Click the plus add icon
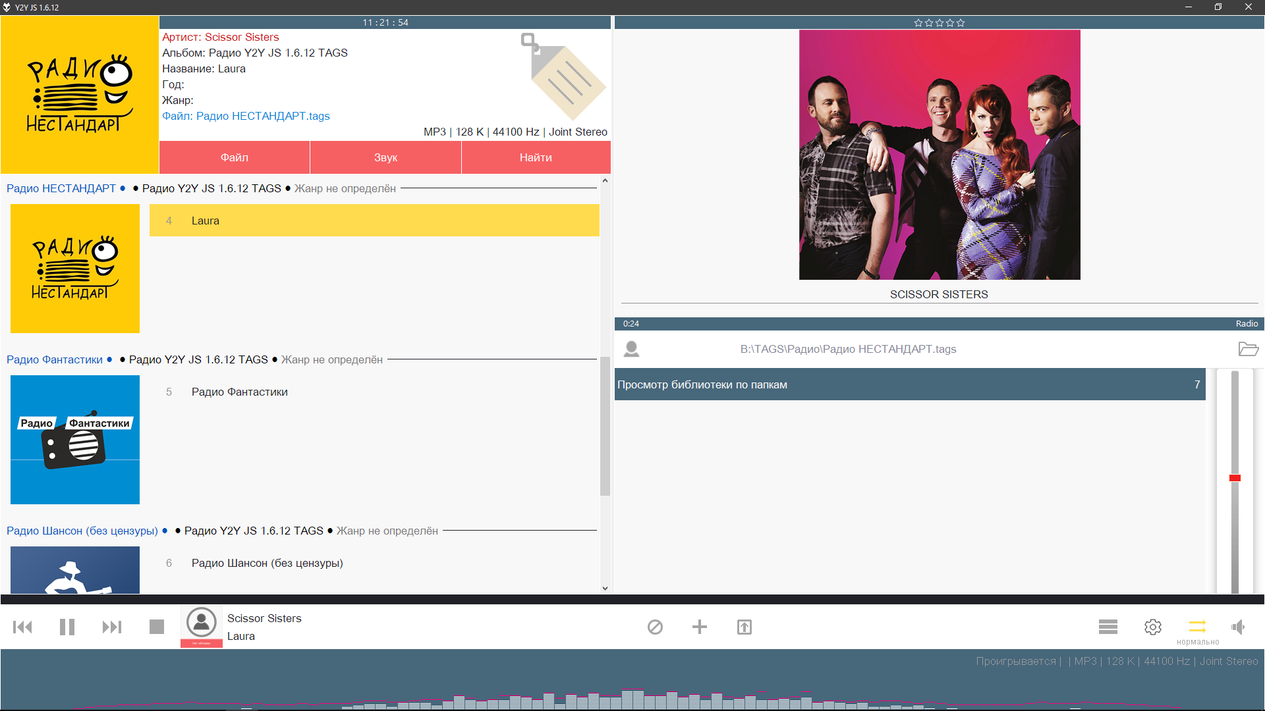The image size is (1265, 711). click(700, 627)
